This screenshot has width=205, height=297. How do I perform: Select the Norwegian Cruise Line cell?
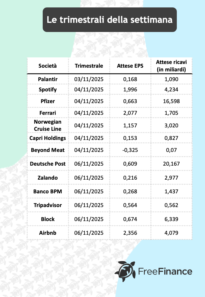48,125
